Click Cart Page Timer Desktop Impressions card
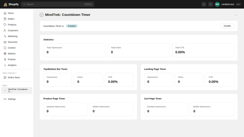Image resolution: width=244 pixels, height=137 pixels. tap(166, 109)
